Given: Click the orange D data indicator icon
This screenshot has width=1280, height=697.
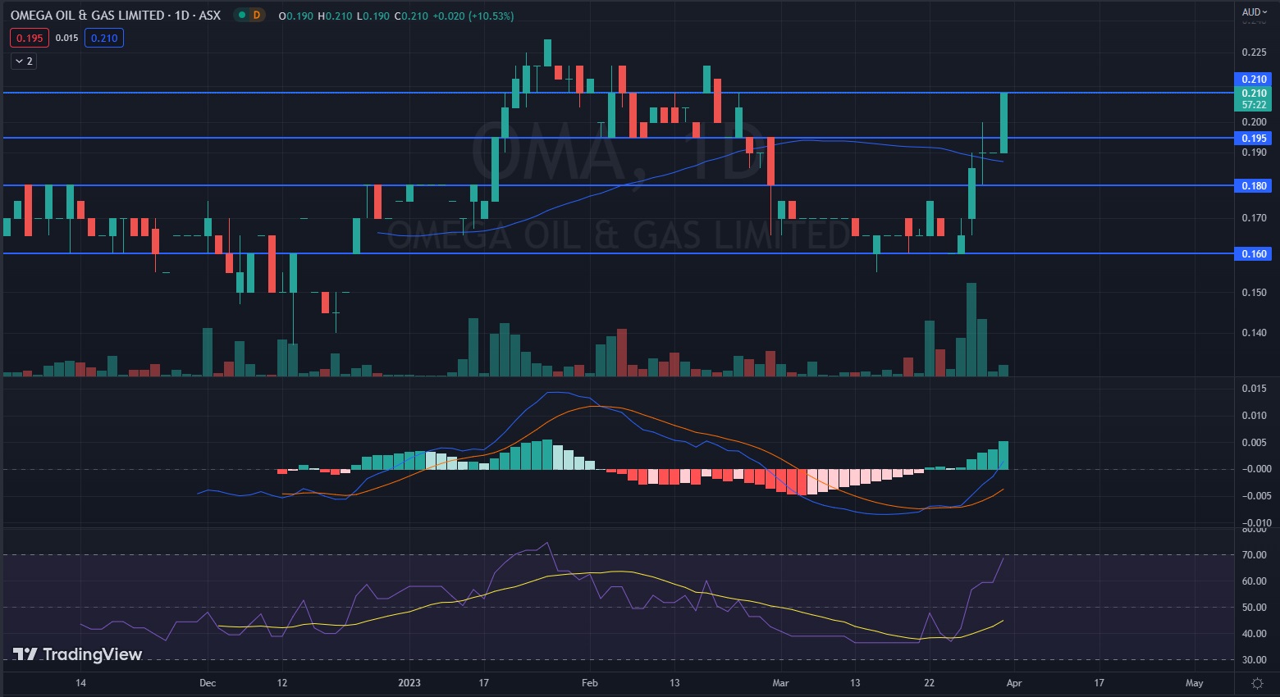Looking at the screenshot, I should 257,15.
